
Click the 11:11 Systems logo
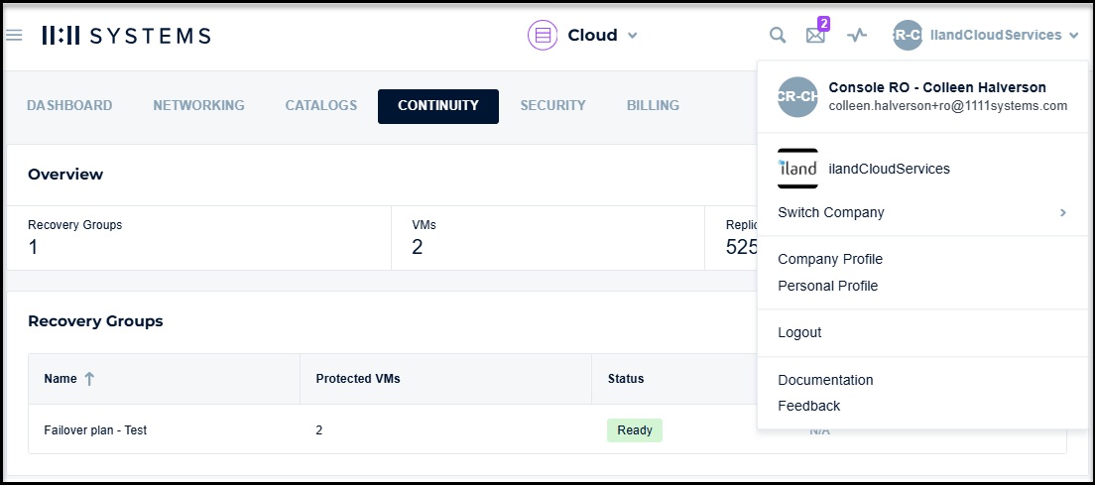(126, 36)
